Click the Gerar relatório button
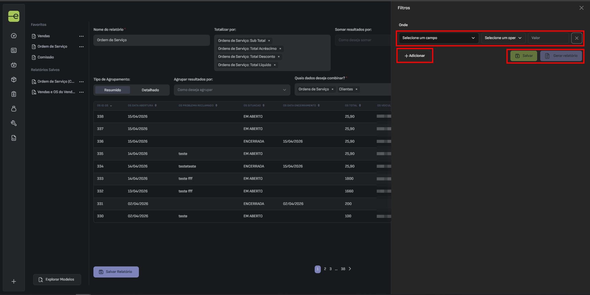The height and width of the screenshot is (295, 590). point(561,56)
